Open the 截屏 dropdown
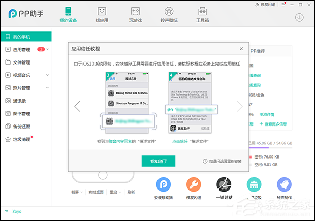The image size is (315, 221). tap(77, 192)
